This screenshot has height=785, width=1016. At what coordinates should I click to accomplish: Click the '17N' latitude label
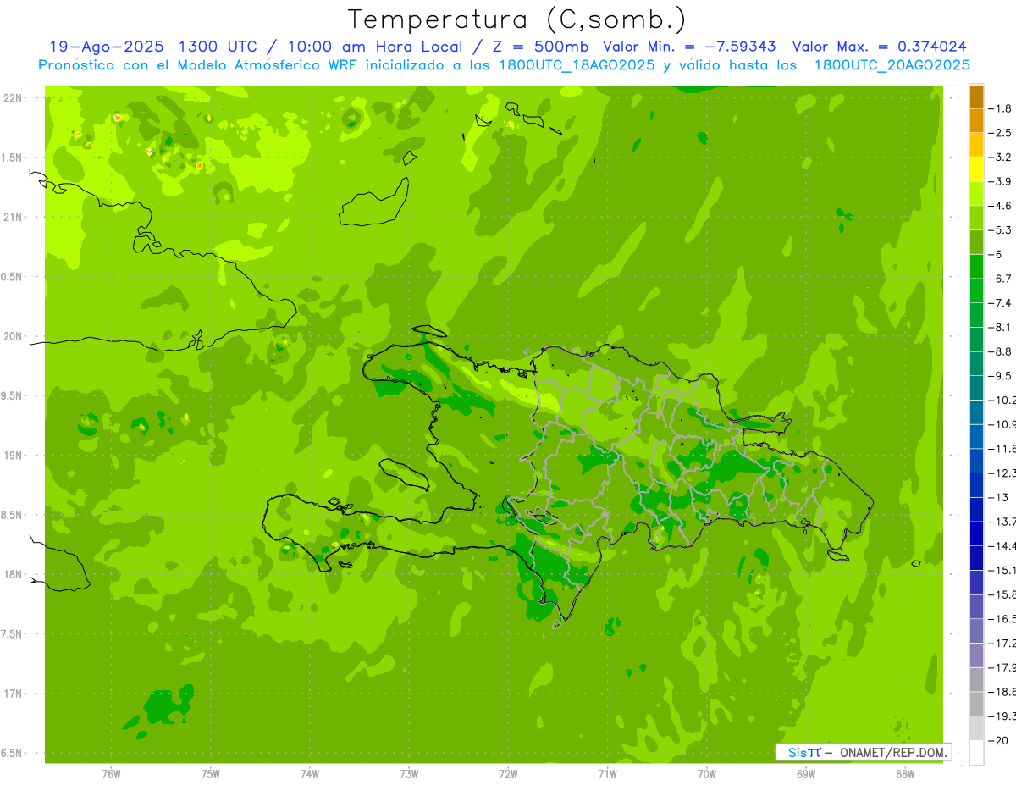(x=13, y=694)
